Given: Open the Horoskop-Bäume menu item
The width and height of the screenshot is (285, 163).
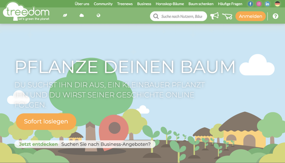Looking at the screenshot, I should click(x=170, y=4).
